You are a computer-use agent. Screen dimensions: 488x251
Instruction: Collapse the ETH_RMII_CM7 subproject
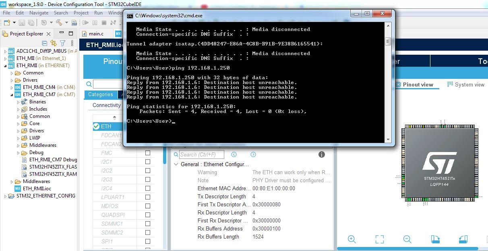click(12, 95)
